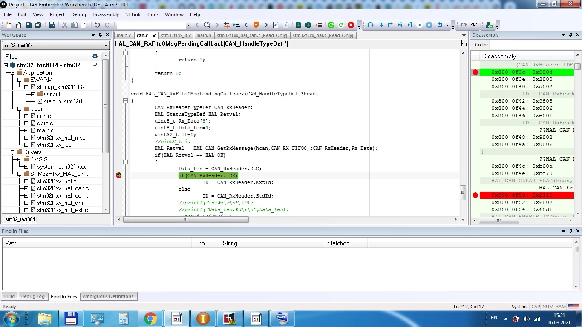Click the Break (pause) debug icon
Image resolution: width=582 pixels, height=327 pixels.
(x=429, y=25)
